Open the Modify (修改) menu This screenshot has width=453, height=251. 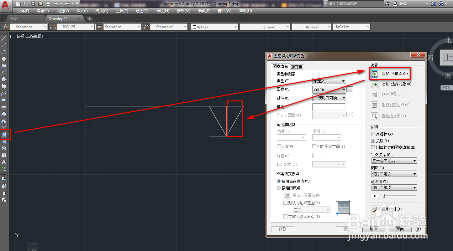(x=183, y=11)
